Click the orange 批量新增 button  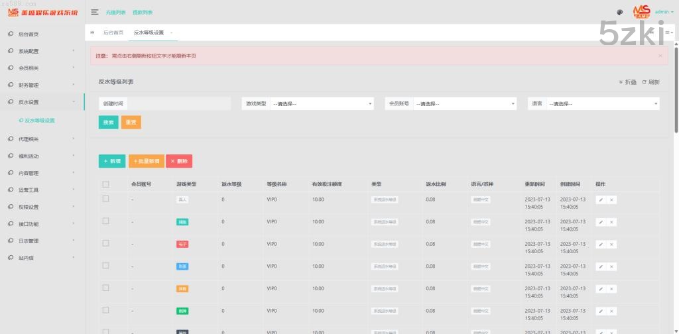point(146,161)
